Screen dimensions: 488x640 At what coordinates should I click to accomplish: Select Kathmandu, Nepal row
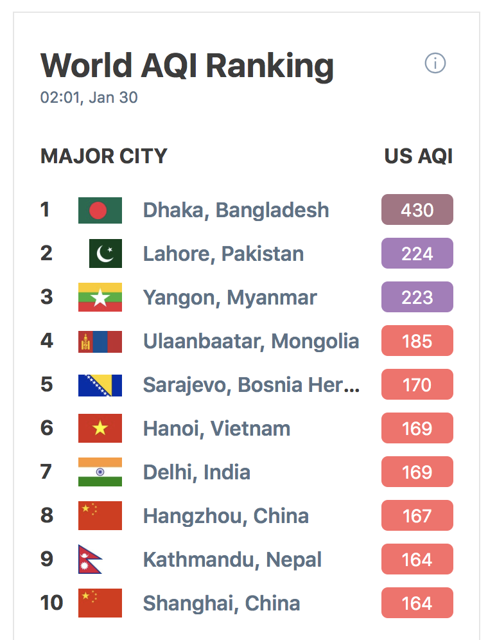click(x=247, y=559)
